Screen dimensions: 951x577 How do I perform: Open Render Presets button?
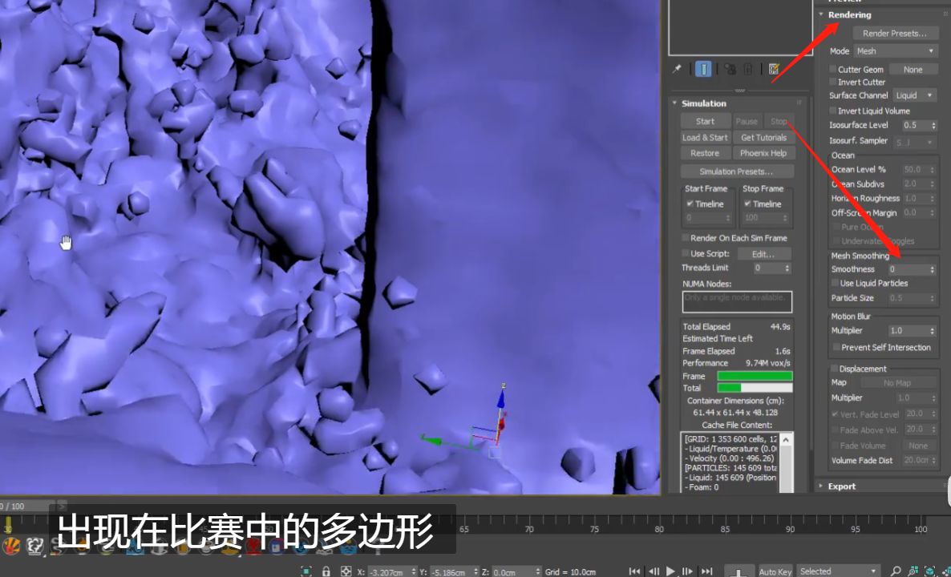[x=895, y=34]
